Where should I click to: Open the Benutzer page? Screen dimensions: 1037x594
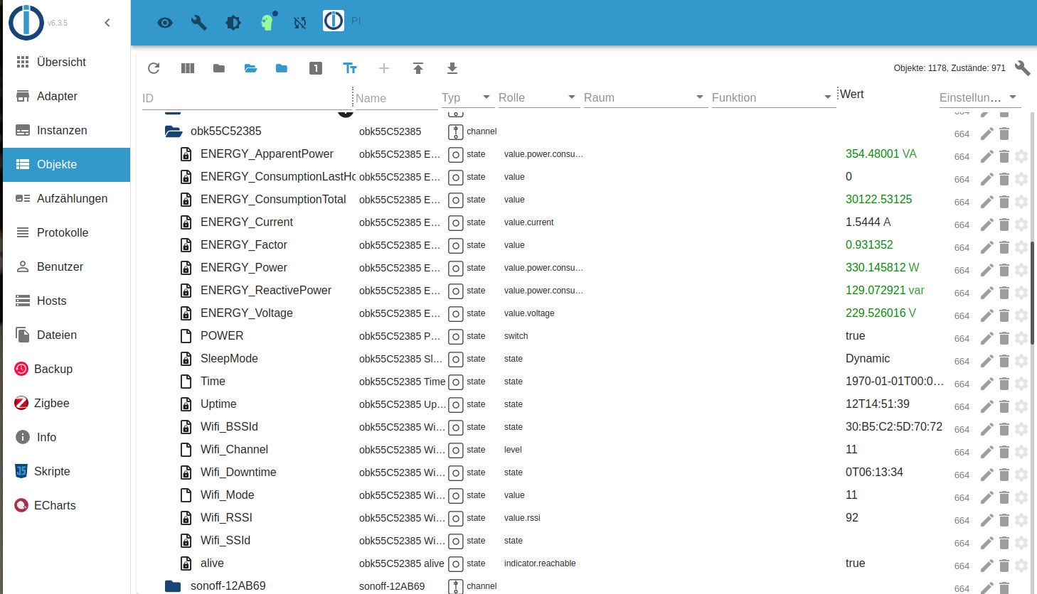click(66, 266)
